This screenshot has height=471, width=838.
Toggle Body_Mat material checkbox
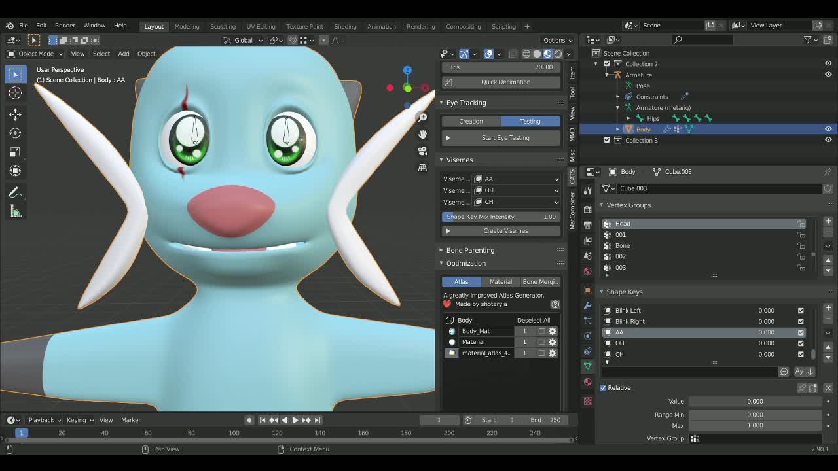(541, 331)
